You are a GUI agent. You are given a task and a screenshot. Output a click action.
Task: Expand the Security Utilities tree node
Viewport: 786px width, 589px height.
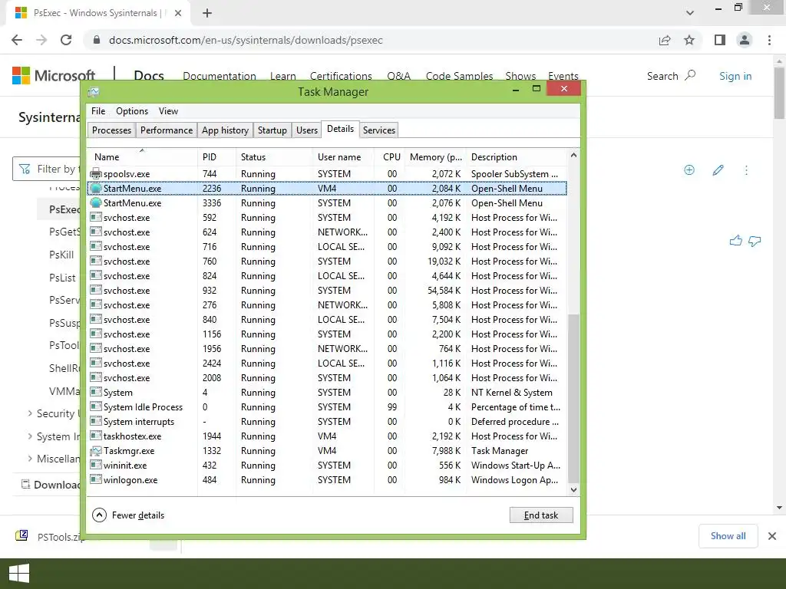pos(30,413)
